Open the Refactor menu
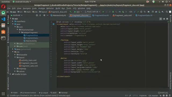This screenshot has width=172, height=97. 50,8
